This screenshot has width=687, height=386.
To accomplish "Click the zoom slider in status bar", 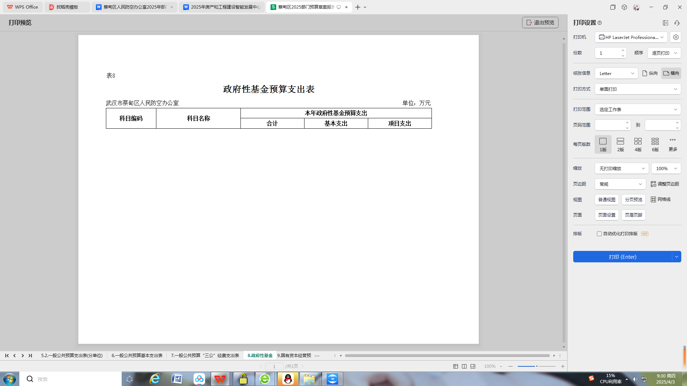I will coord(536,366).
